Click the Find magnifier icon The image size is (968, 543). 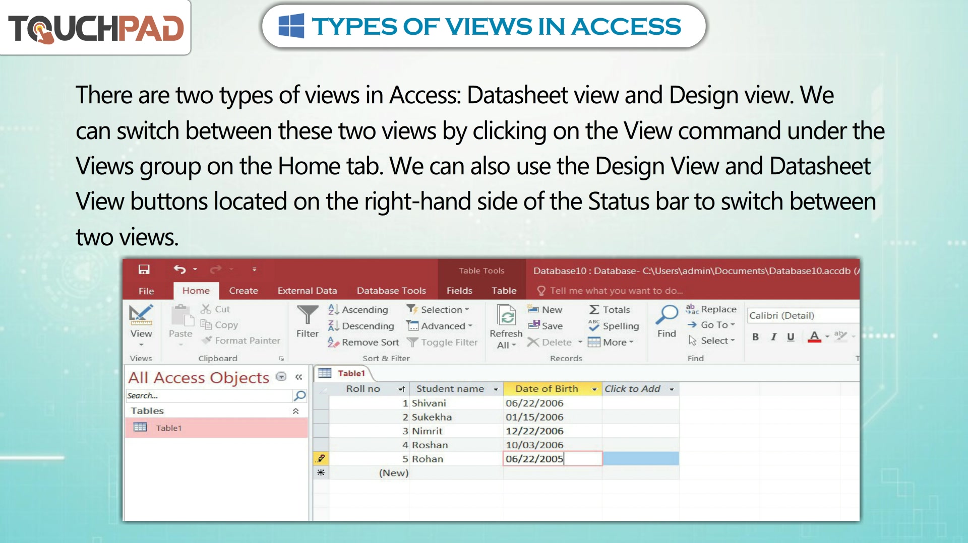tap(667, 316)
